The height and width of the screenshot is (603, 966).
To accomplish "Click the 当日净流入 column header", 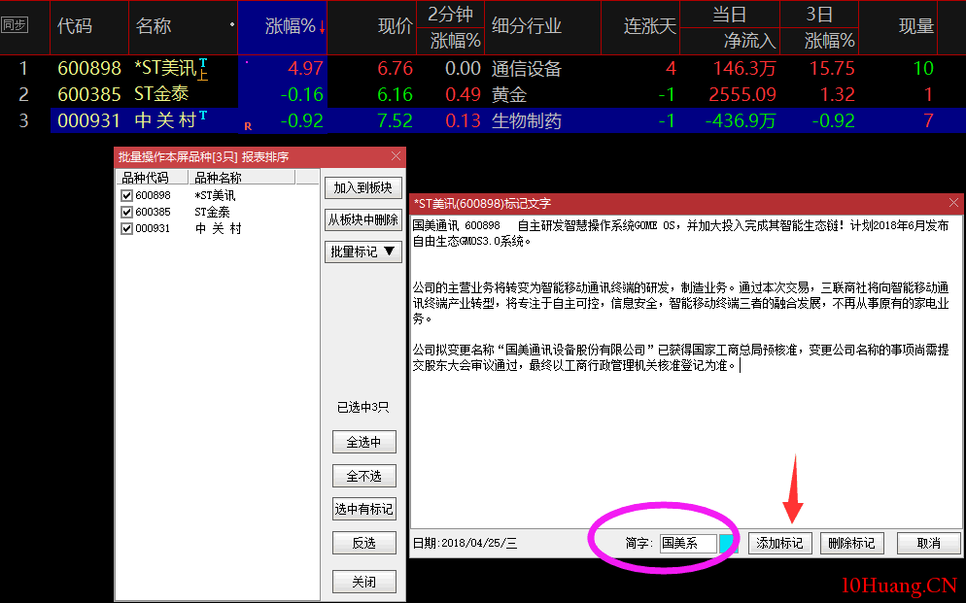I will (x=730, y=27).
